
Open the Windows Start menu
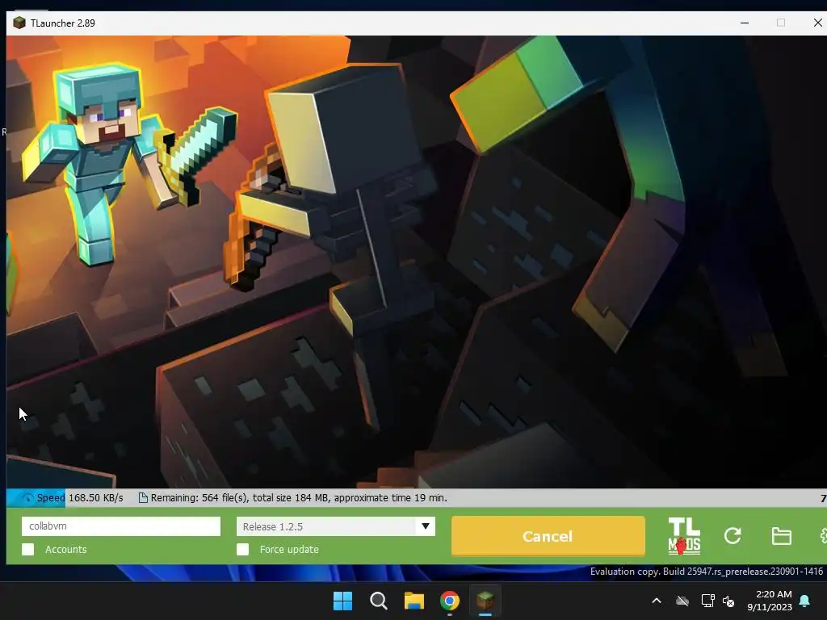tap(342, 601)
